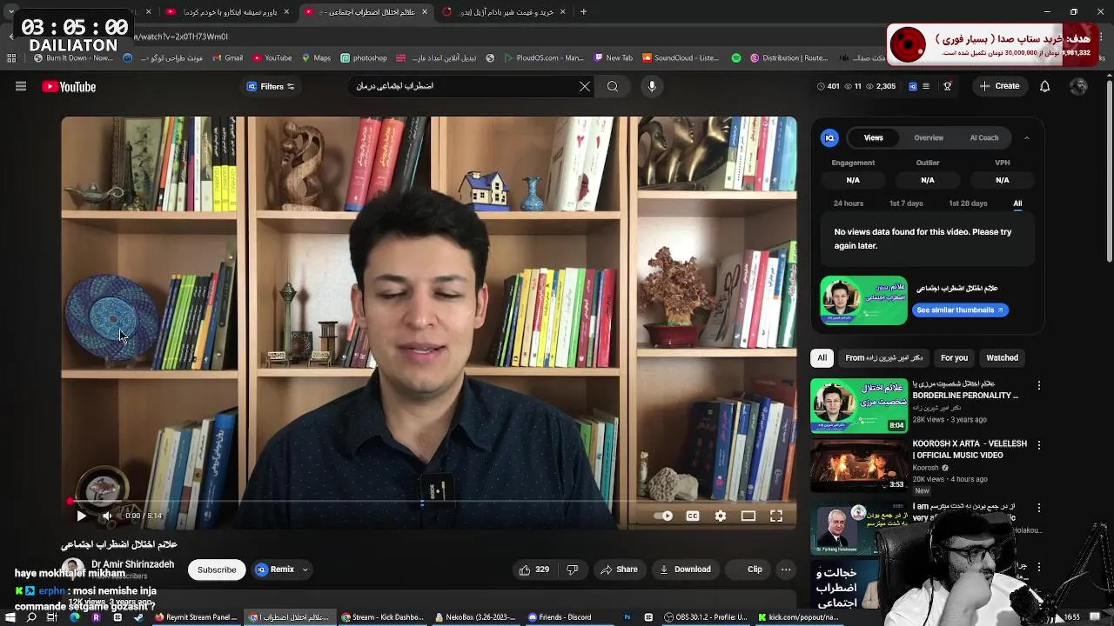Viewport: 1114px width, 626px height.
Task: Open the green thumbnail preview in the IQ panel
Action: (863, 300)
